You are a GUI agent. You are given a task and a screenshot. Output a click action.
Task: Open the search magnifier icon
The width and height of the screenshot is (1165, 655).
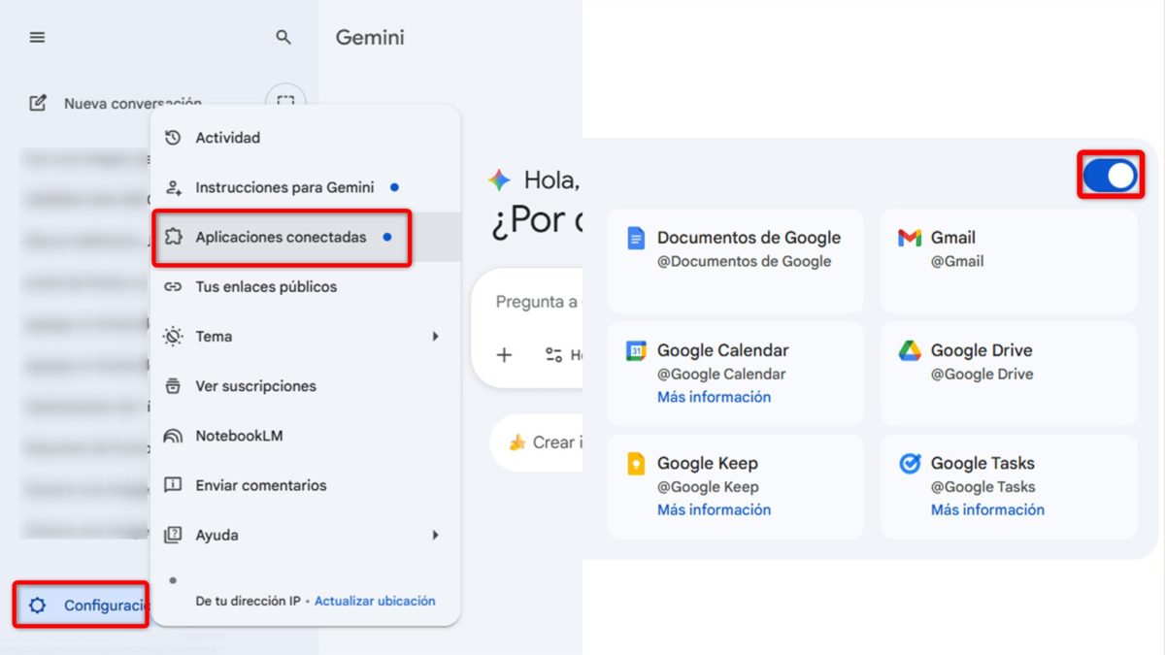coord(282,37)
